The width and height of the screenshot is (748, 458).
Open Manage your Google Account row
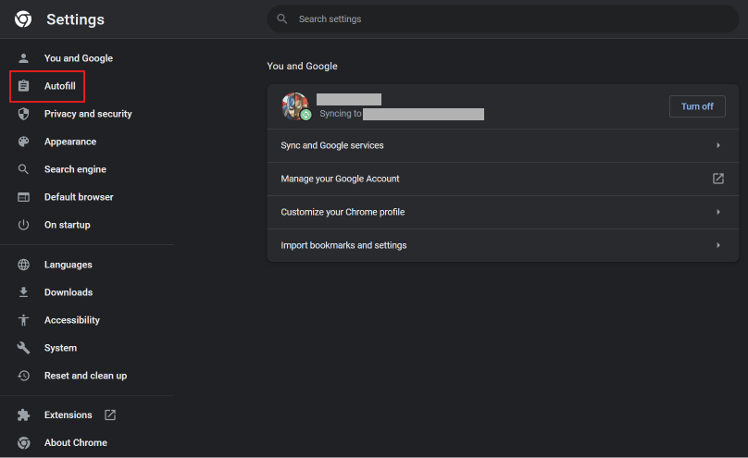point(503,179)
